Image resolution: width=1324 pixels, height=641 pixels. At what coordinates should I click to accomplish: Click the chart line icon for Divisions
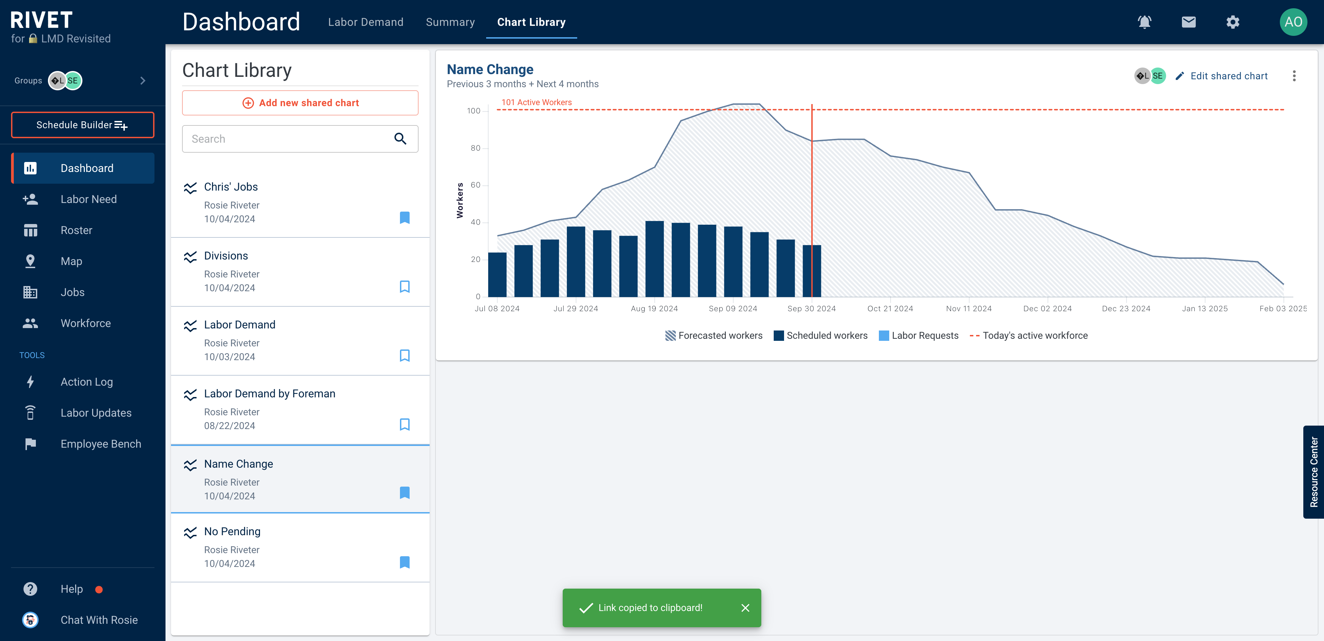(190, 257)
